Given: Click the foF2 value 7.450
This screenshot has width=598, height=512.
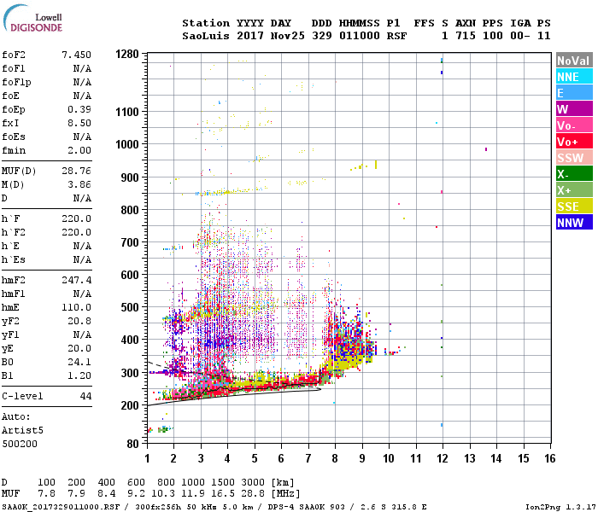Looking at the screenshot, I should pos(76,55).
